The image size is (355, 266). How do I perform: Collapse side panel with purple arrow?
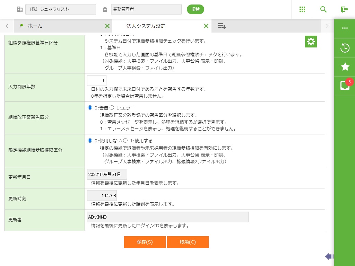[329, 256]
